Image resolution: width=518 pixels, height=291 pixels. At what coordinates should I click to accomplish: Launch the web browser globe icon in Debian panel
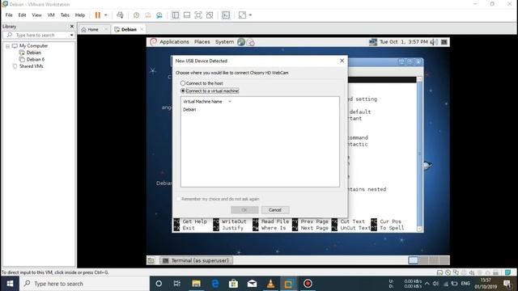pyautogui.click(x=241, y=42)
